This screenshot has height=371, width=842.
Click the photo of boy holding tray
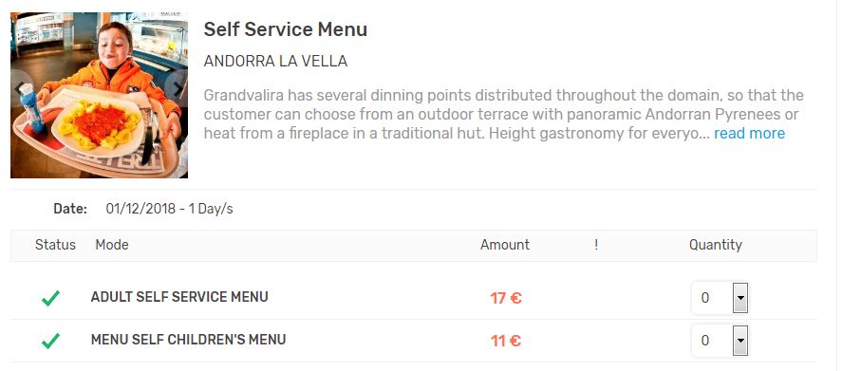(100, 96)
